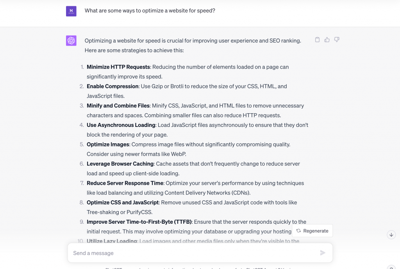Select the "Optimize CSS and JavaScript" heading
Image resolution: width=400 pixels, height=269 pixels.
[123, 203]
